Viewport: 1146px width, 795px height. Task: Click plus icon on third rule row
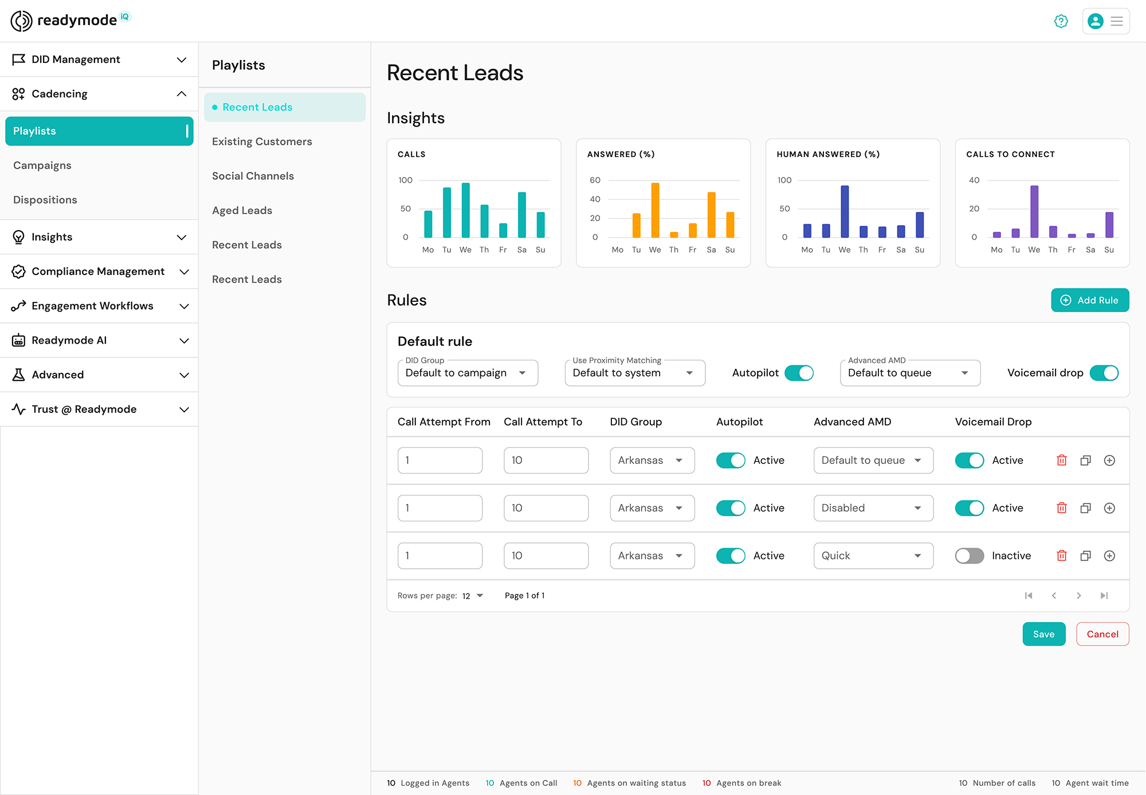point(1109,556)
